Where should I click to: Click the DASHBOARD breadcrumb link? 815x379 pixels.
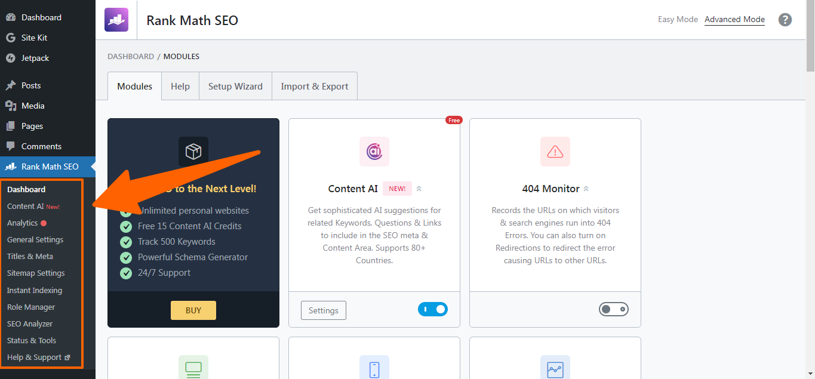pos(131,57)
